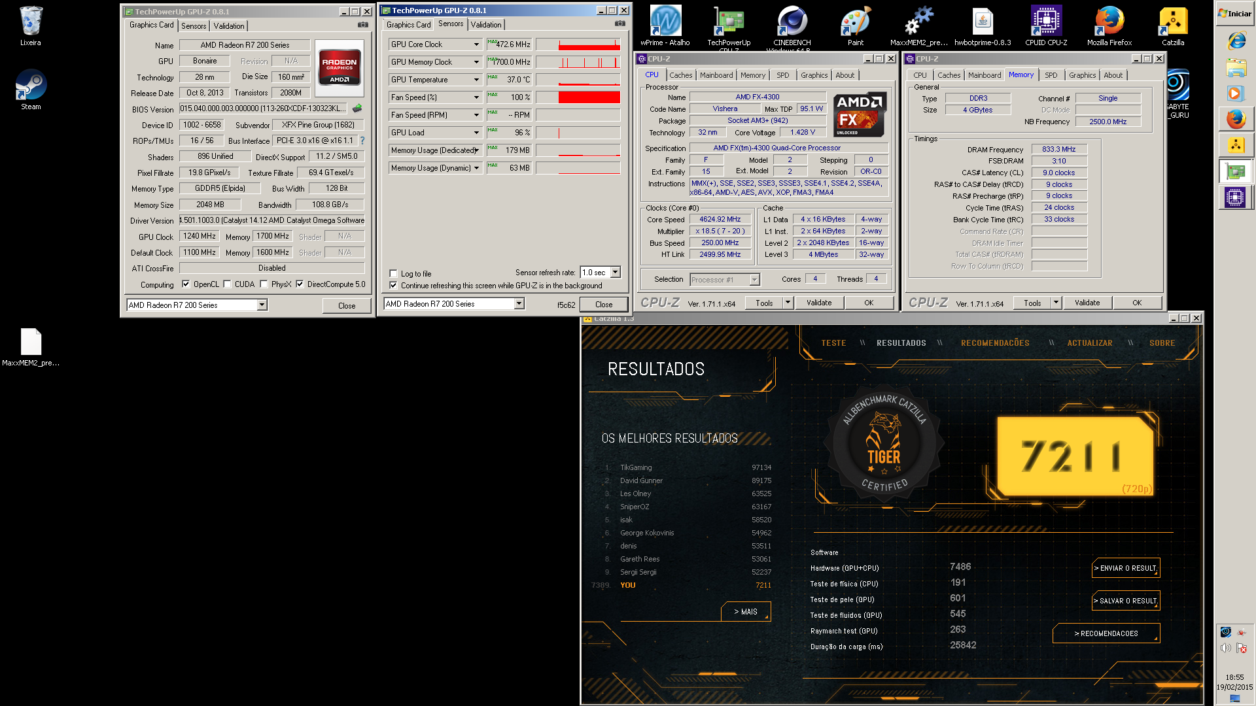Open the Sensor refresh rate dropdown
1256x706 pixels.
point(615,273)
